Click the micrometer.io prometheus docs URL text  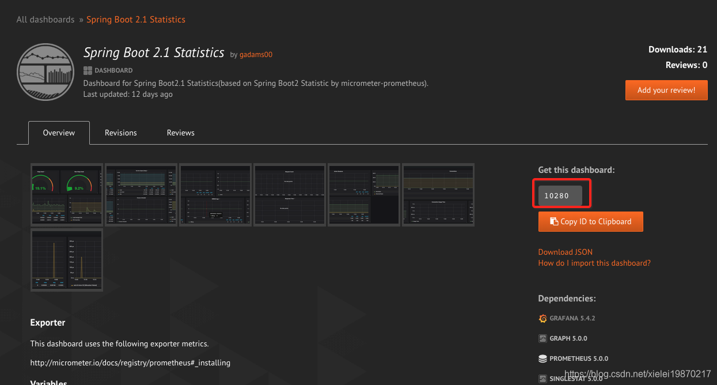[x=130, y=363]
